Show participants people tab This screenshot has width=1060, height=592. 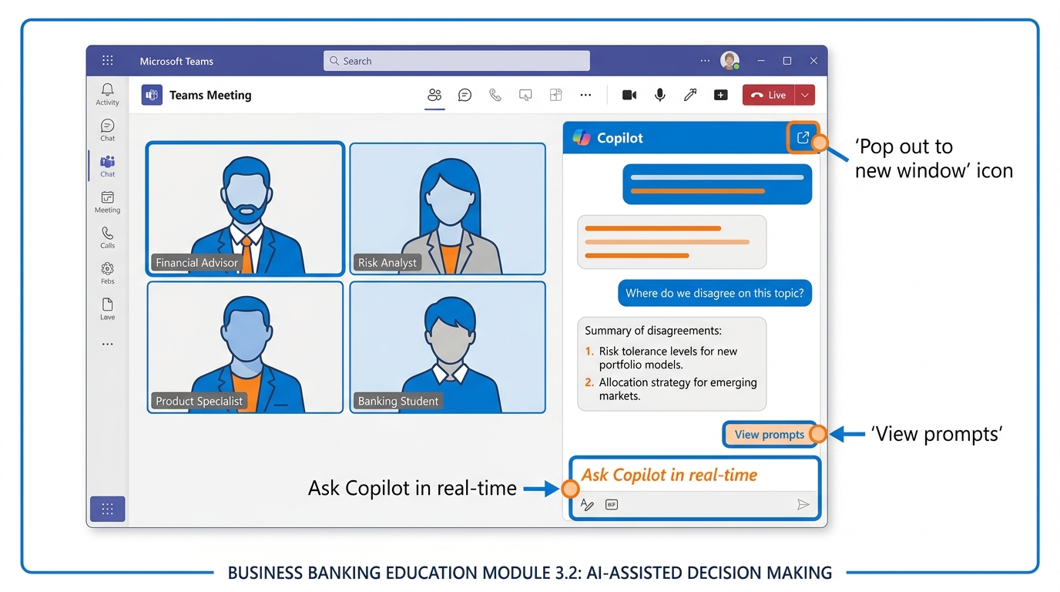[434, 95]
